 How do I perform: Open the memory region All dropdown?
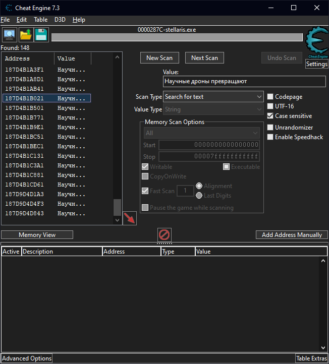point(202,133)
